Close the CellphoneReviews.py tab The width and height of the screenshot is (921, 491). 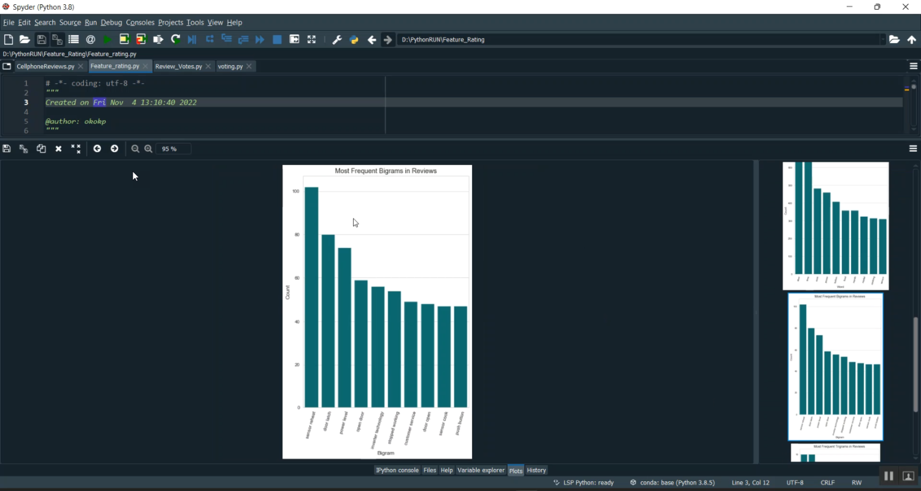coord(80,66)
